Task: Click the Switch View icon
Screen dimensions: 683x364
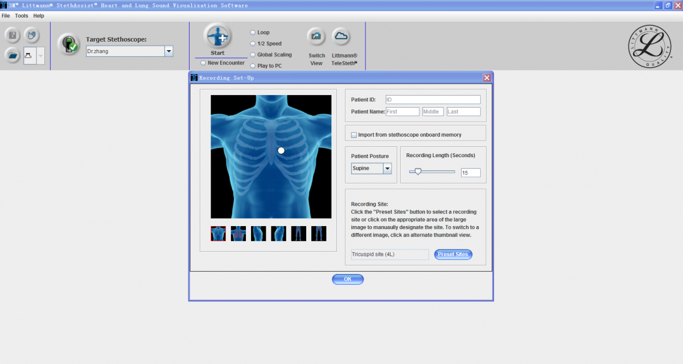Action: click(316, 37)
